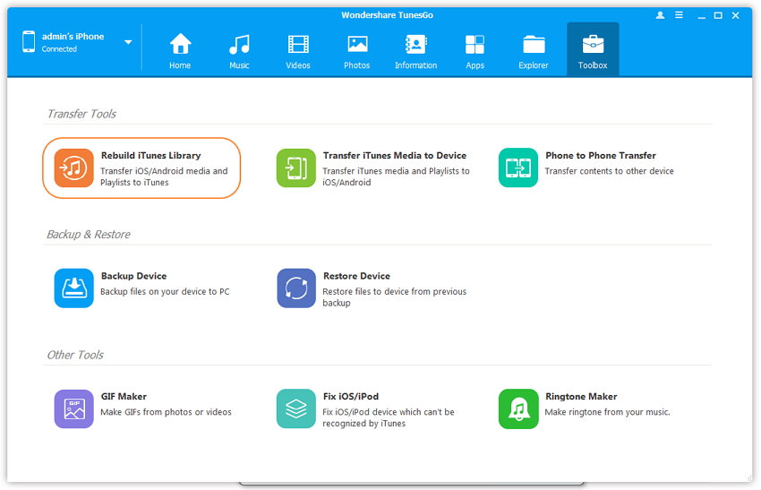Click the Backup Device icon
The height and width of the screenshot is (490, 761).
click(x=73, y=288)
